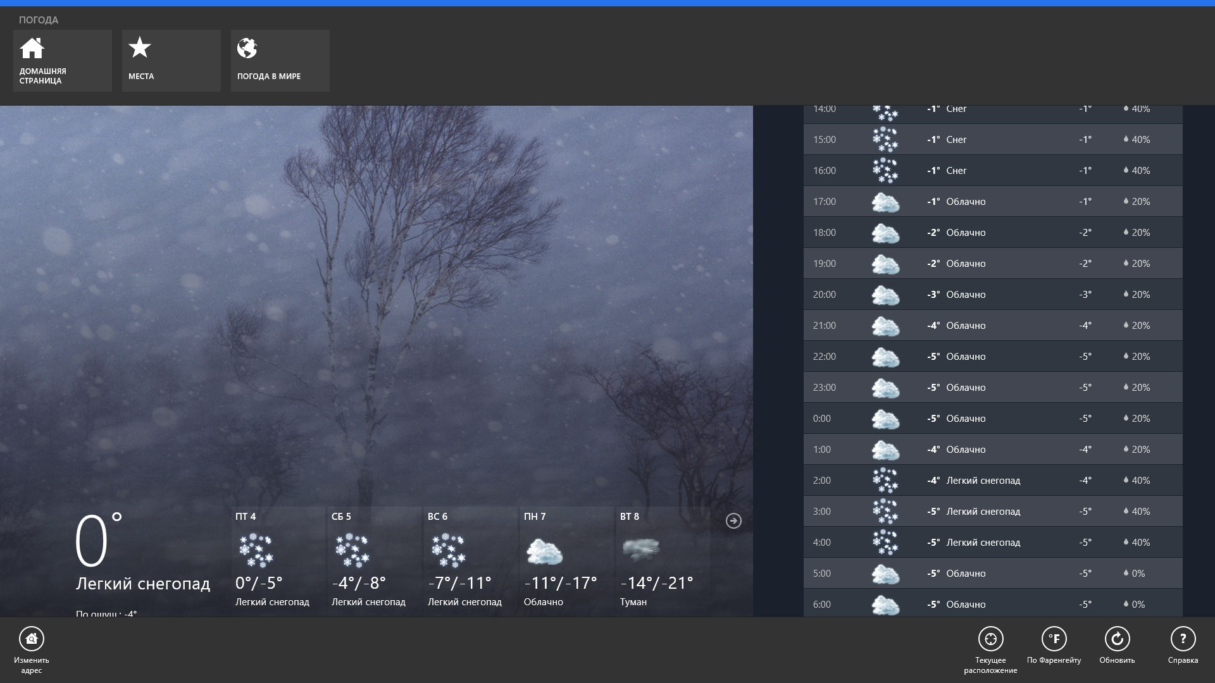Click the Refresh circular arrow icon
1215x683 pixels.
point(1117,639)
